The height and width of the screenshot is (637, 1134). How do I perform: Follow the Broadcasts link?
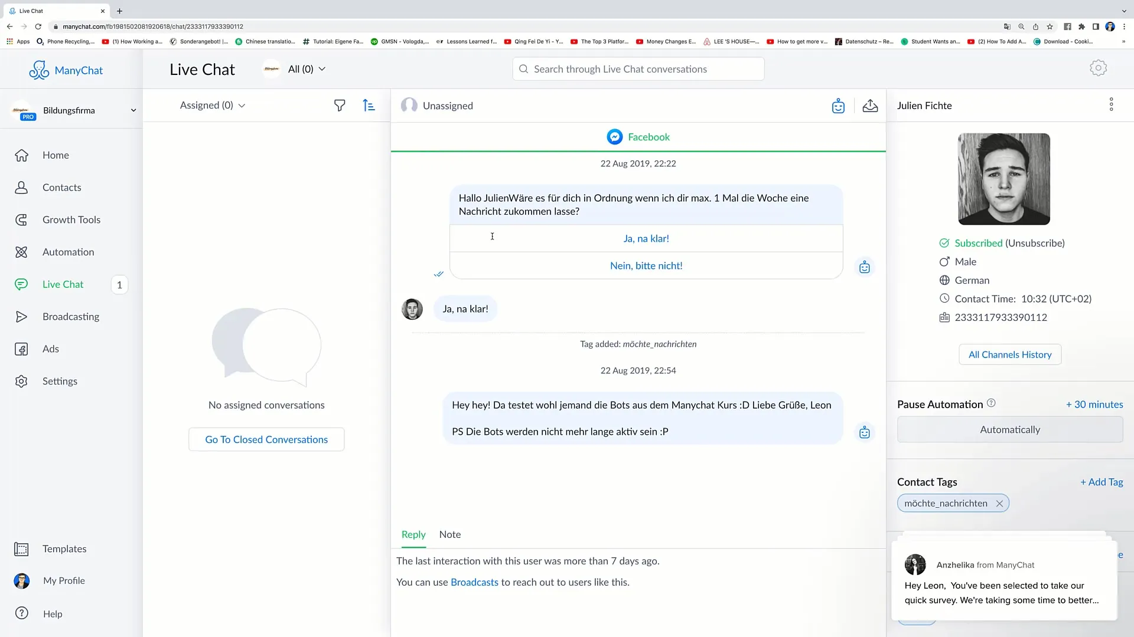[x=474, y=582]
